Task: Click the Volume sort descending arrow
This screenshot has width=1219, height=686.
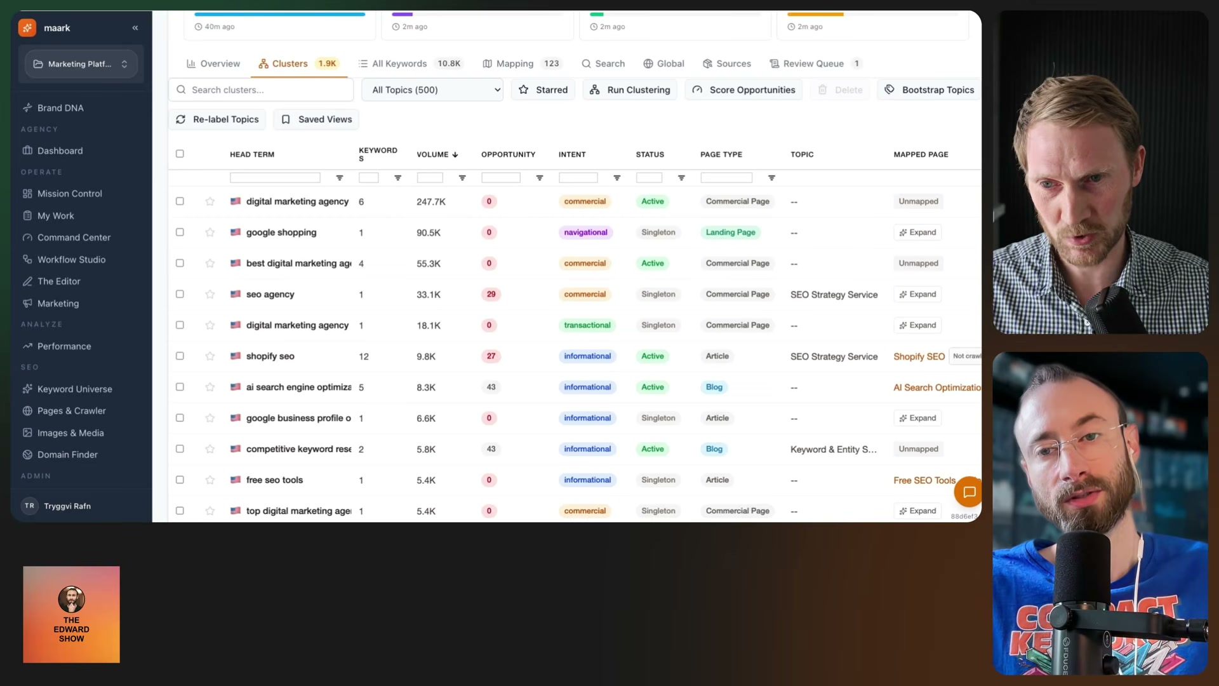Action: click(455, 154)
